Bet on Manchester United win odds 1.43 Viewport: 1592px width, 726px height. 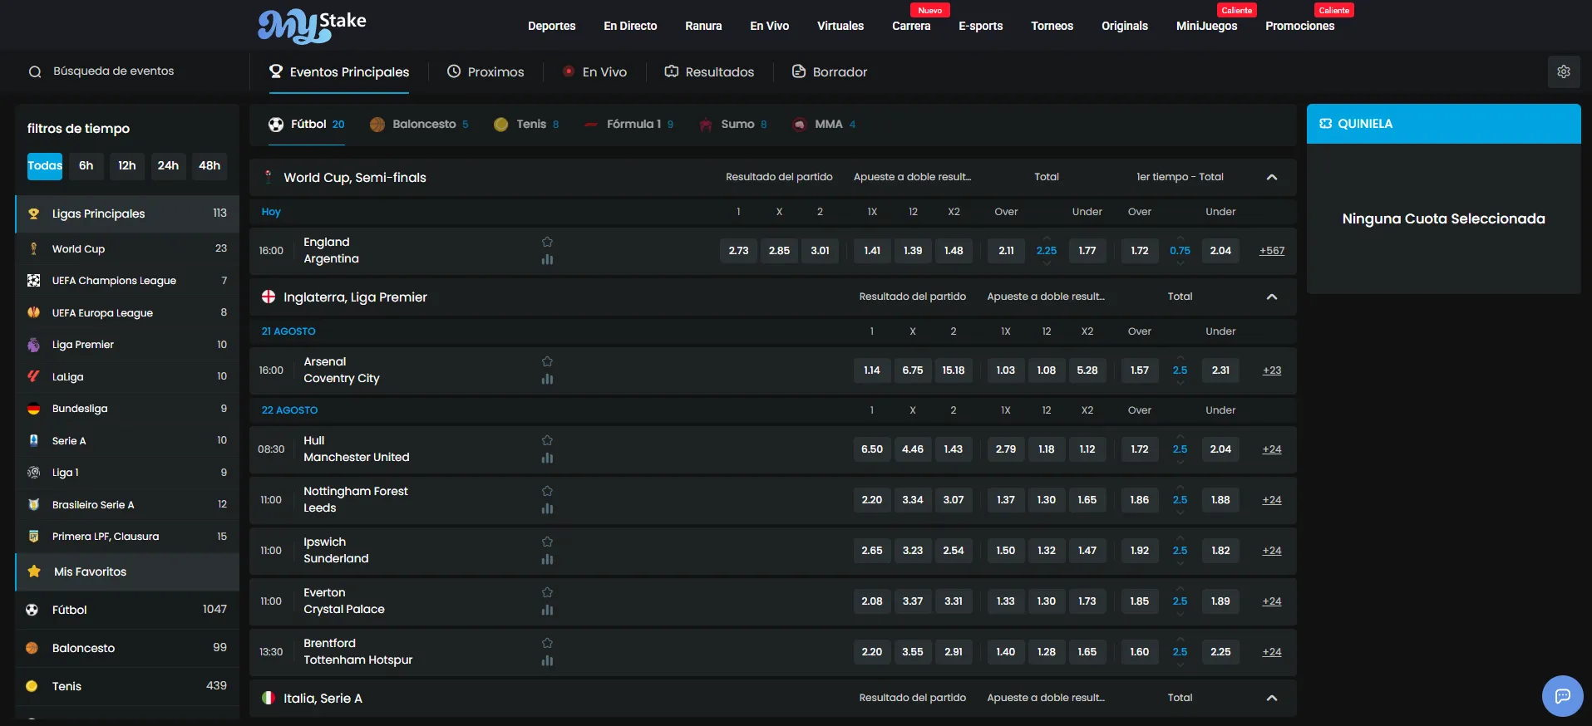click(x=953, y=449)
